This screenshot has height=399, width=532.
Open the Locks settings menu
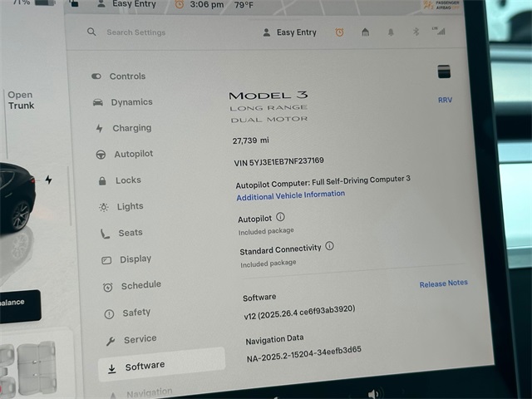point(120,180)
